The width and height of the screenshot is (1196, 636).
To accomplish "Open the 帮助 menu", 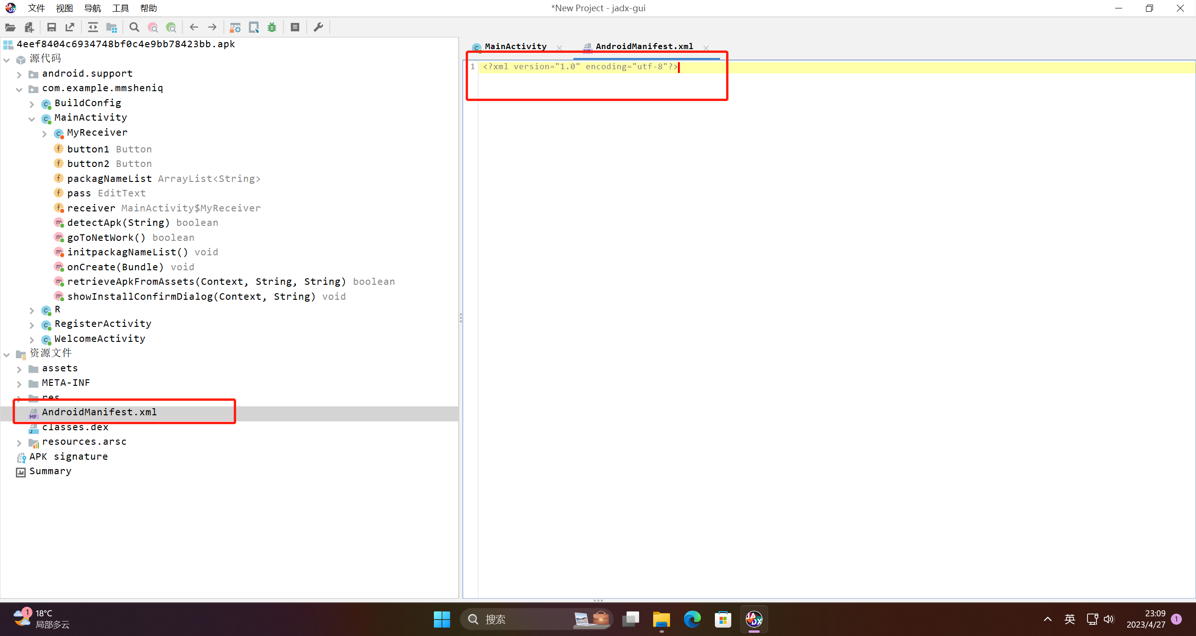I will [x=149, y=8].
